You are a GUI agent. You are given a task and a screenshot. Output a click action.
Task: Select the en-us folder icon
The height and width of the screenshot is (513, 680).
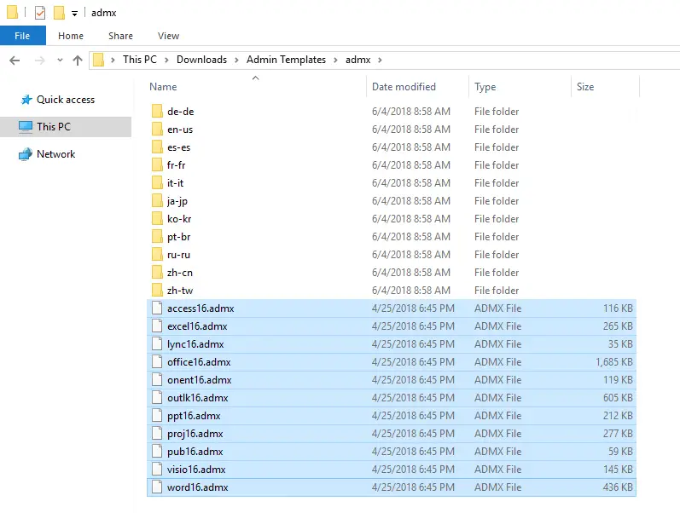[x=157, y=129]
